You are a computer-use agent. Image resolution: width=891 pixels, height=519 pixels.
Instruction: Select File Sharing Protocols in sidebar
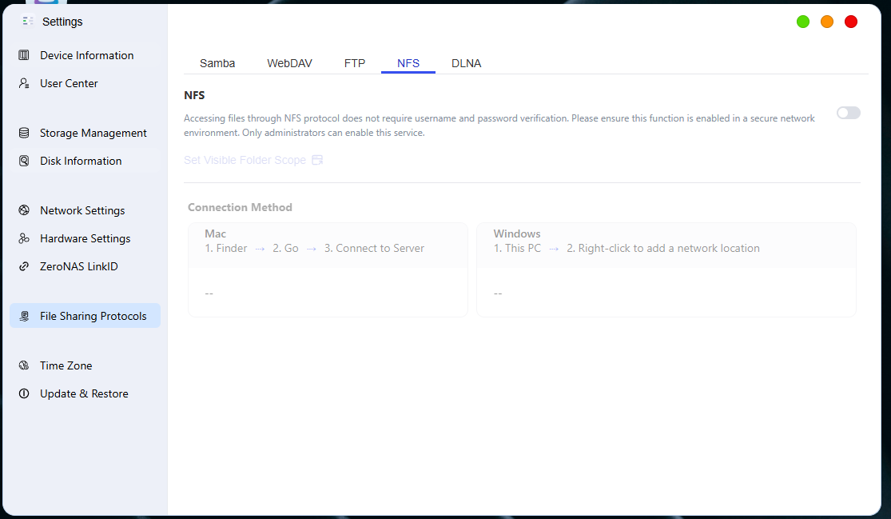click(x=86, y=316)
